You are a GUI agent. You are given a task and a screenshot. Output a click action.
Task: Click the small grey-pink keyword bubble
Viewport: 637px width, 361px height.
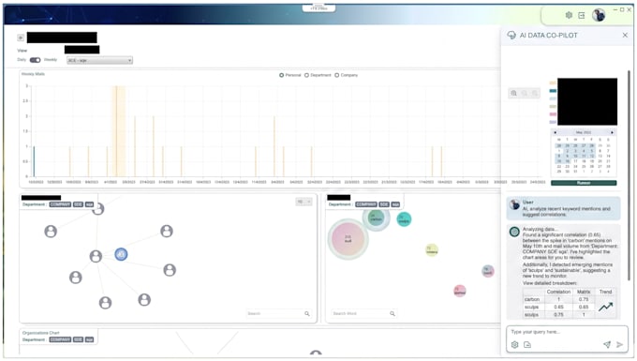coord(488,271)
